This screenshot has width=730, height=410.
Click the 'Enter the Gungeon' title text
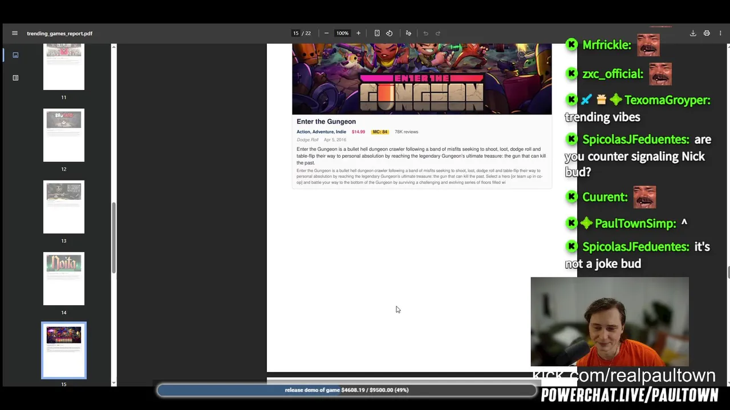click(x=326, y=121)
